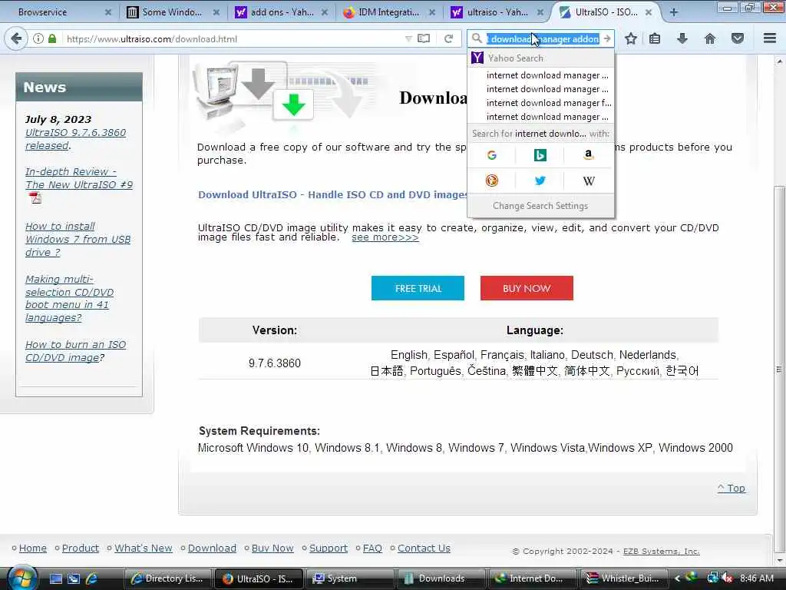Click in the search box text field

click(x=543, y=38)
